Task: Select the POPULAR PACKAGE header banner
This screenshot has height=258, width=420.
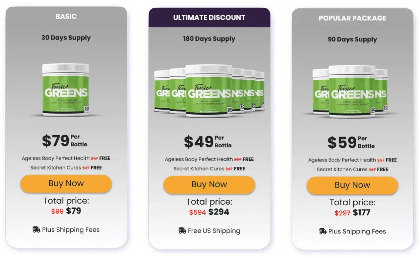Action: tap(352, 18)
